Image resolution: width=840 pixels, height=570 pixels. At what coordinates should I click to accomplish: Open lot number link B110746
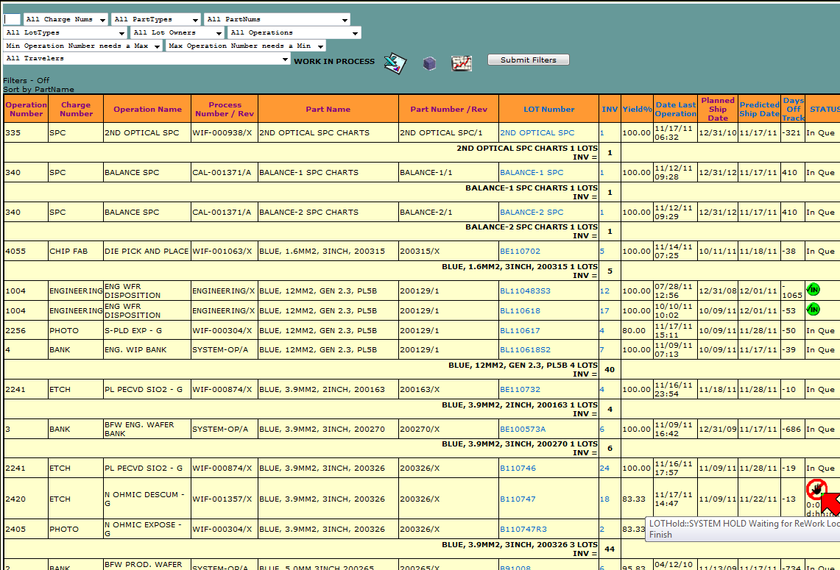tap(518, 469)
